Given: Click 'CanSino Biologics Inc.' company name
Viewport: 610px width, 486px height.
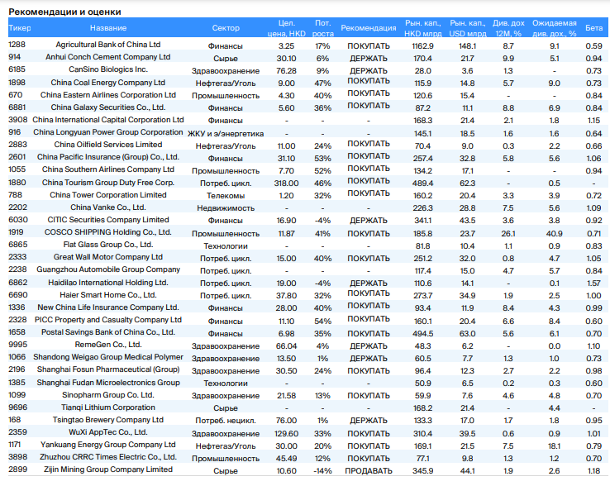Looking at the screenshot, I should tap(108, 69).
